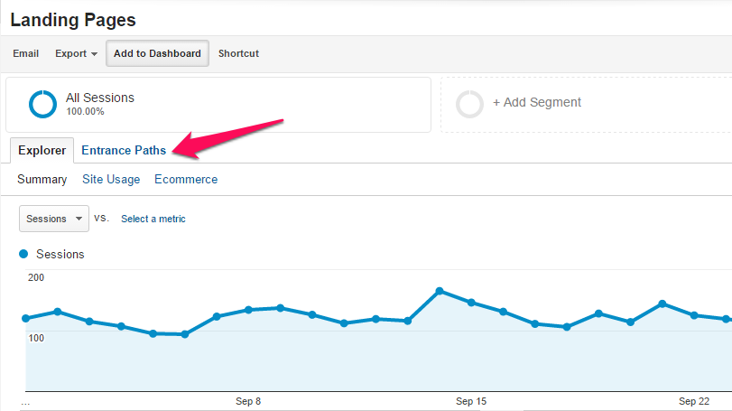Open the Site Usage view
The image size is (732, 411).
click(111, 180)
